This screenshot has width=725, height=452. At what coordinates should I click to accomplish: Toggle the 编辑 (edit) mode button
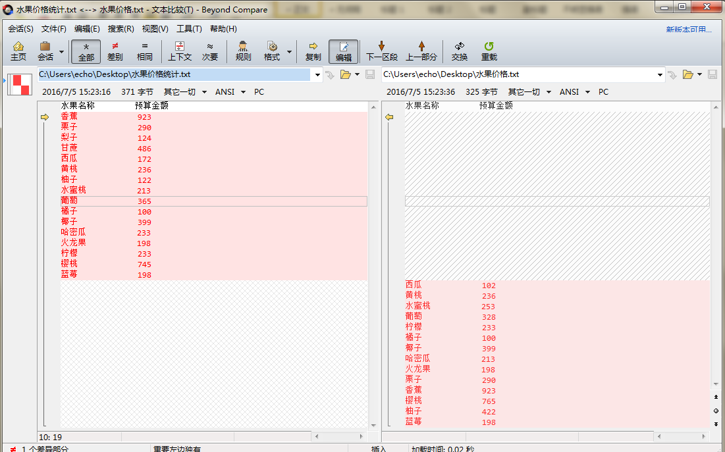click(x=343, y=51)
